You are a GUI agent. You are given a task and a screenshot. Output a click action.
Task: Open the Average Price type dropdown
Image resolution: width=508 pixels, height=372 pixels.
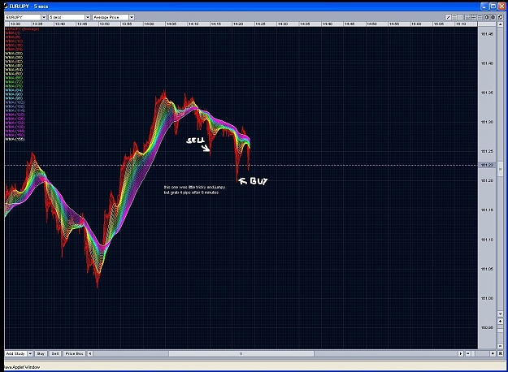132,17
